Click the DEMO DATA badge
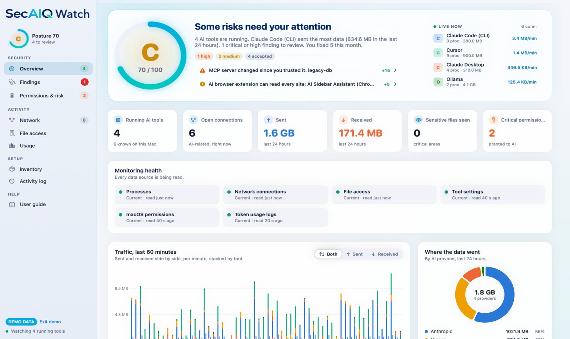The height and width of the screenshot is (339, 570). [21, 322]
